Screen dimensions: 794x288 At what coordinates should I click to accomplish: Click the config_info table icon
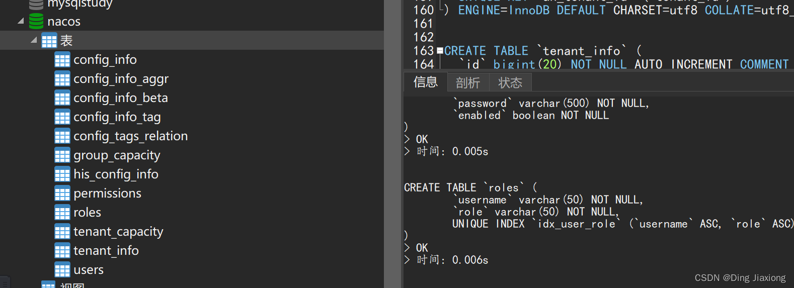[62, 60]
